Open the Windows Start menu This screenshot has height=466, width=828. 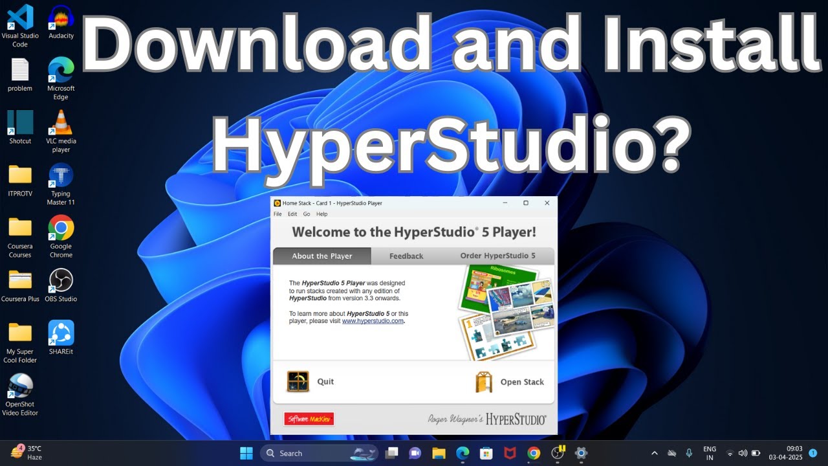[246, 453]
